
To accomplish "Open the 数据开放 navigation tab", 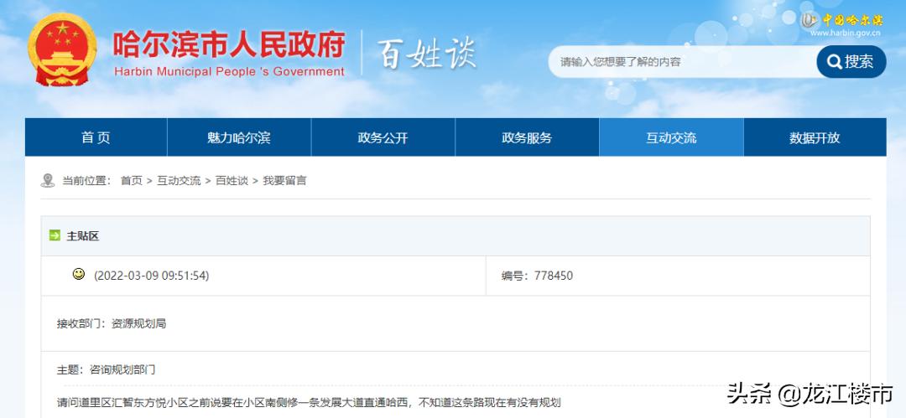I will [x=815, y=137].
